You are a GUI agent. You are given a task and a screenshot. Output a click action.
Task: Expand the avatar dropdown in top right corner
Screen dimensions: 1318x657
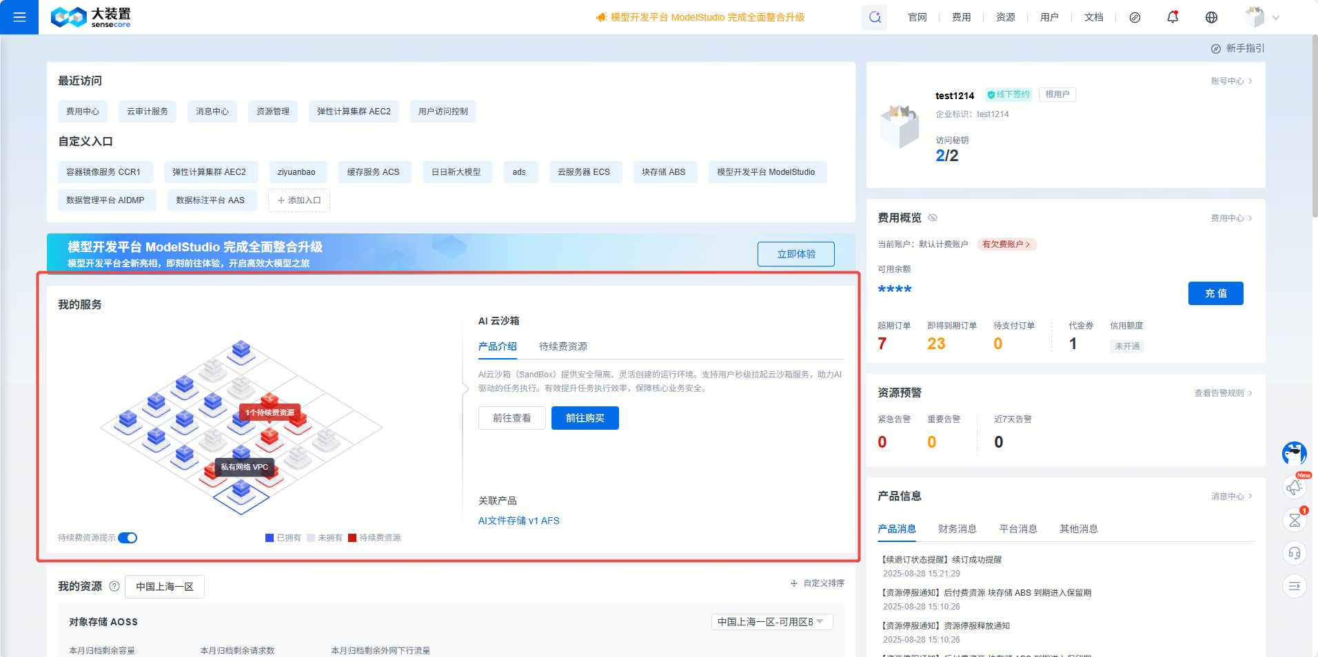(1276, 17)
